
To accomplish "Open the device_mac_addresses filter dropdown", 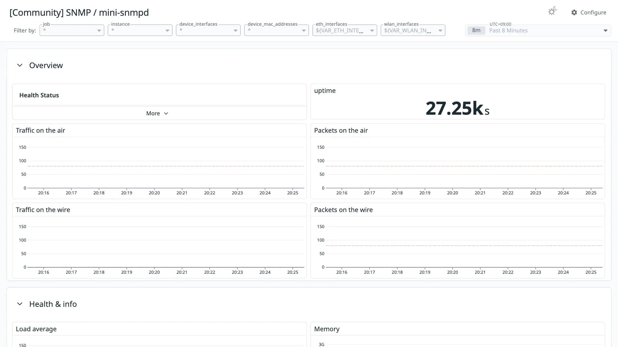I will click(276, 30).
